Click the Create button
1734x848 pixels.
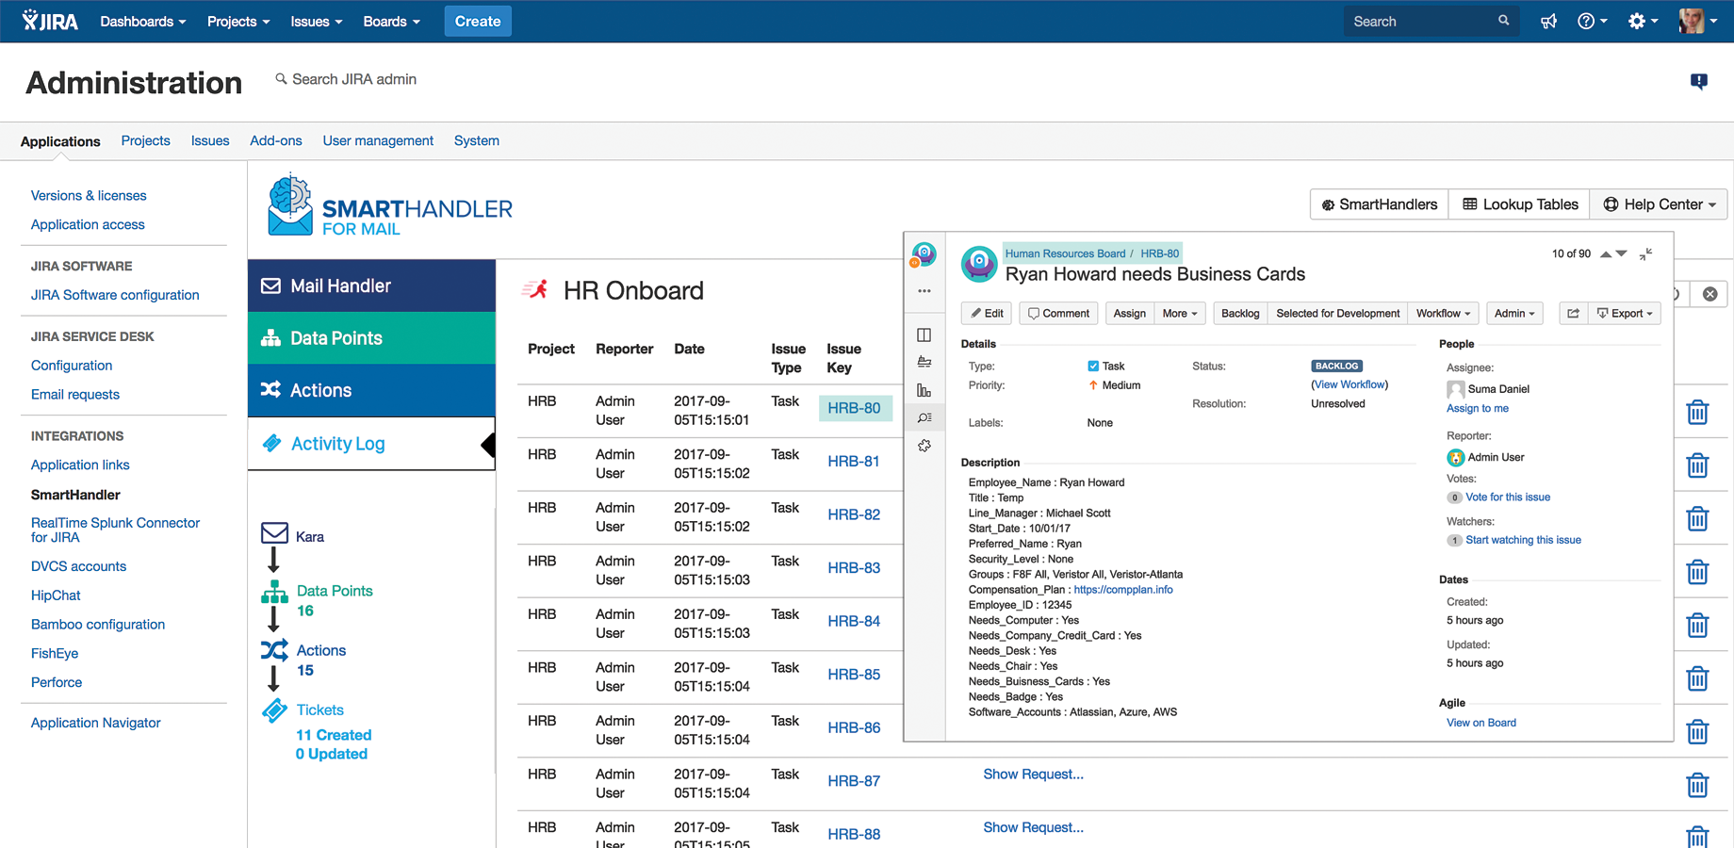coord(478,21)
